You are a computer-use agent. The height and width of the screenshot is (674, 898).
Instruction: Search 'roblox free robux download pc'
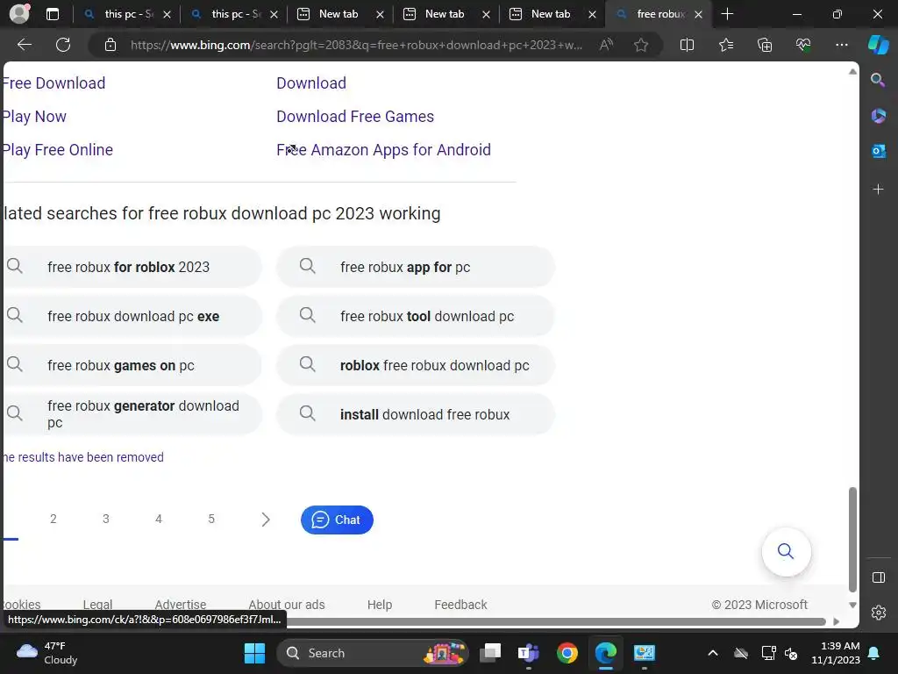coord(415,365)
